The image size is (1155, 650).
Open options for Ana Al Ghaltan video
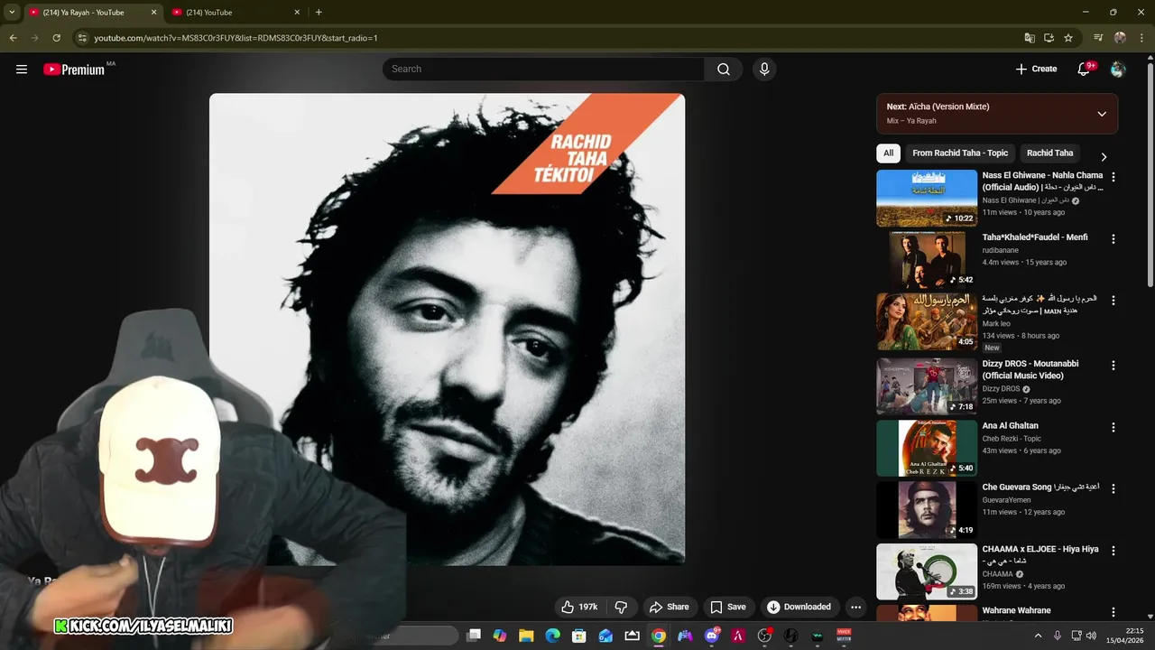(1113, 427)
